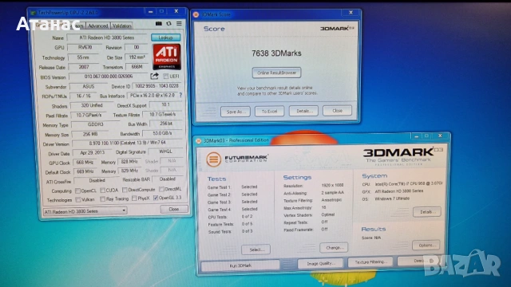Viewport: 511px width, 287px height.
Task: Close the 3DMark Score window with X
Action: click(x=351, y=13)
